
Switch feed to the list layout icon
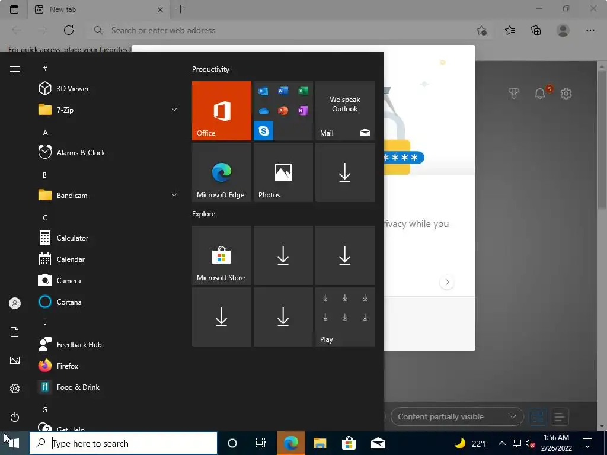[x=560, y=417]
